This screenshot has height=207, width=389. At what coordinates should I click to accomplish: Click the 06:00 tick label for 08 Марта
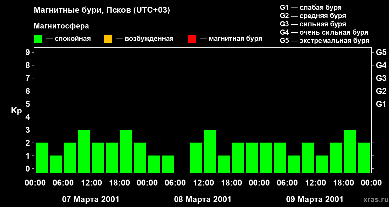coord(175,183)
